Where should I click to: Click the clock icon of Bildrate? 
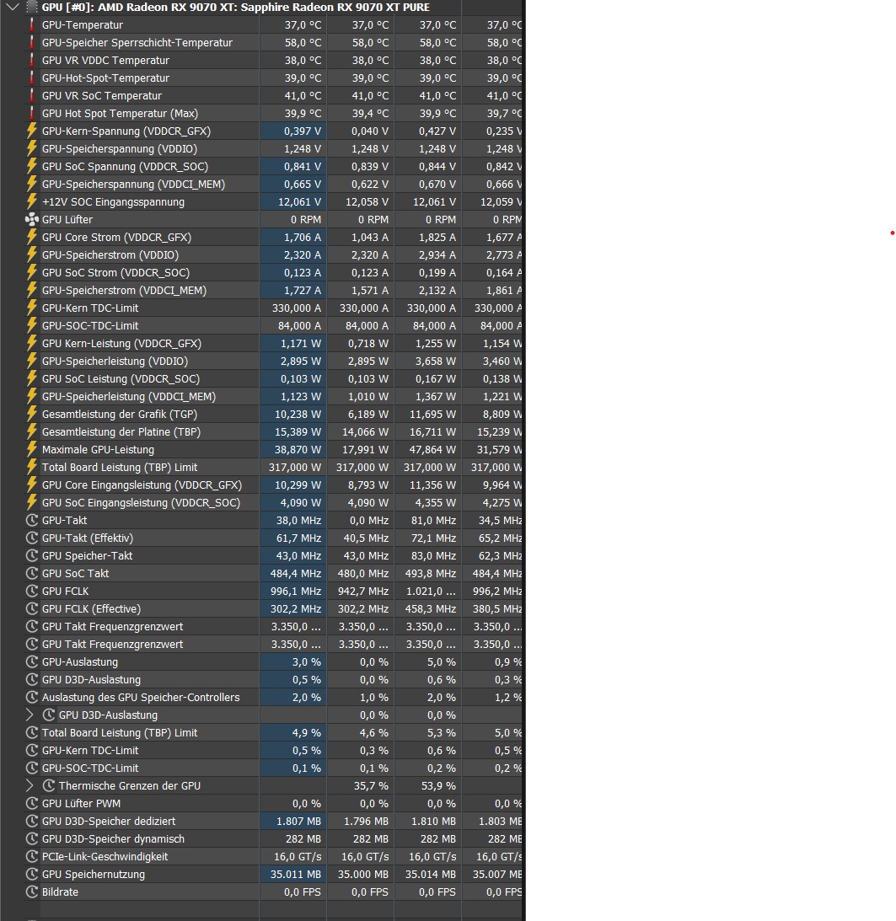pyautogui.click(x=32, y=892)
